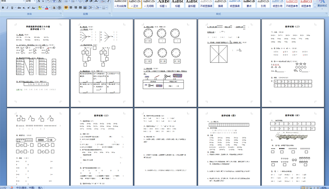This screenshot has width=329, height=189.
Task: Apply the 要点 style
Action: tap(249, 4)
